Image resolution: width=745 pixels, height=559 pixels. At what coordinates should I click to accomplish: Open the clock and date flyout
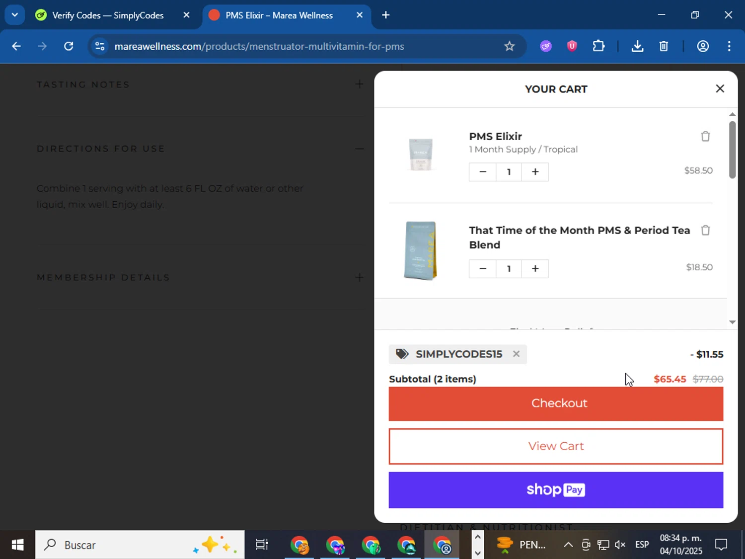[680, 545]
